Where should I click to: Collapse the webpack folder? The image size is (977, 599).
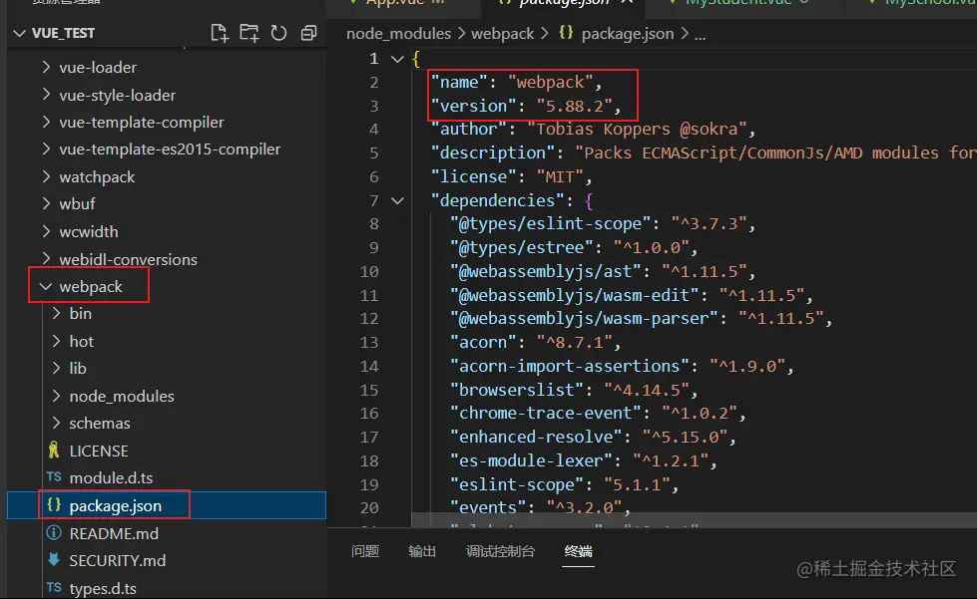pos(46,286)
